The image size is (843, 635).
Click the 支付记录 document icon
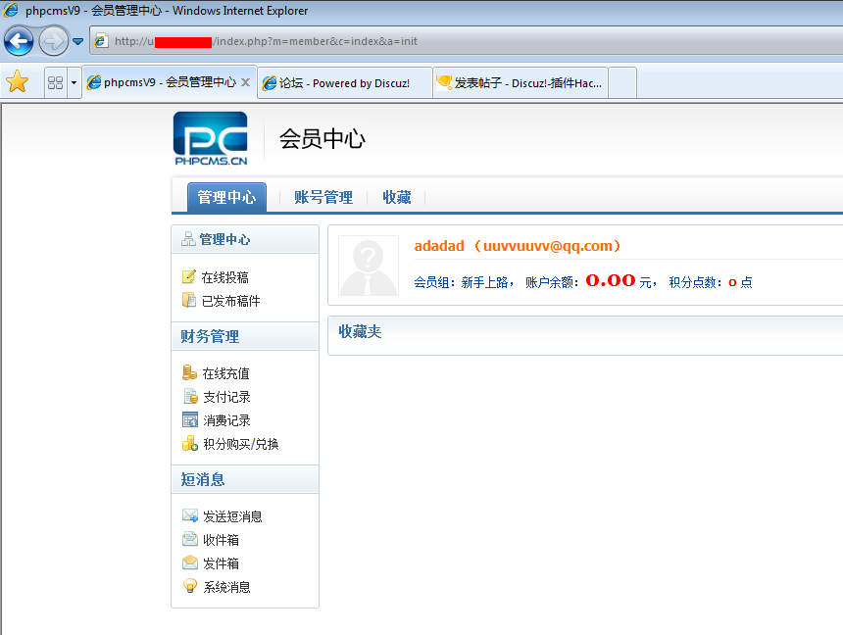pyautogui.click(x=190, y=396)
